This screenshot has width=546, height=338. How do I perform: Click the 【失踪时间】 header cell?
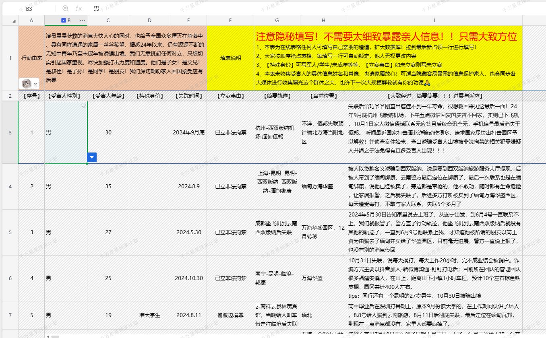(x=188, y=96)
